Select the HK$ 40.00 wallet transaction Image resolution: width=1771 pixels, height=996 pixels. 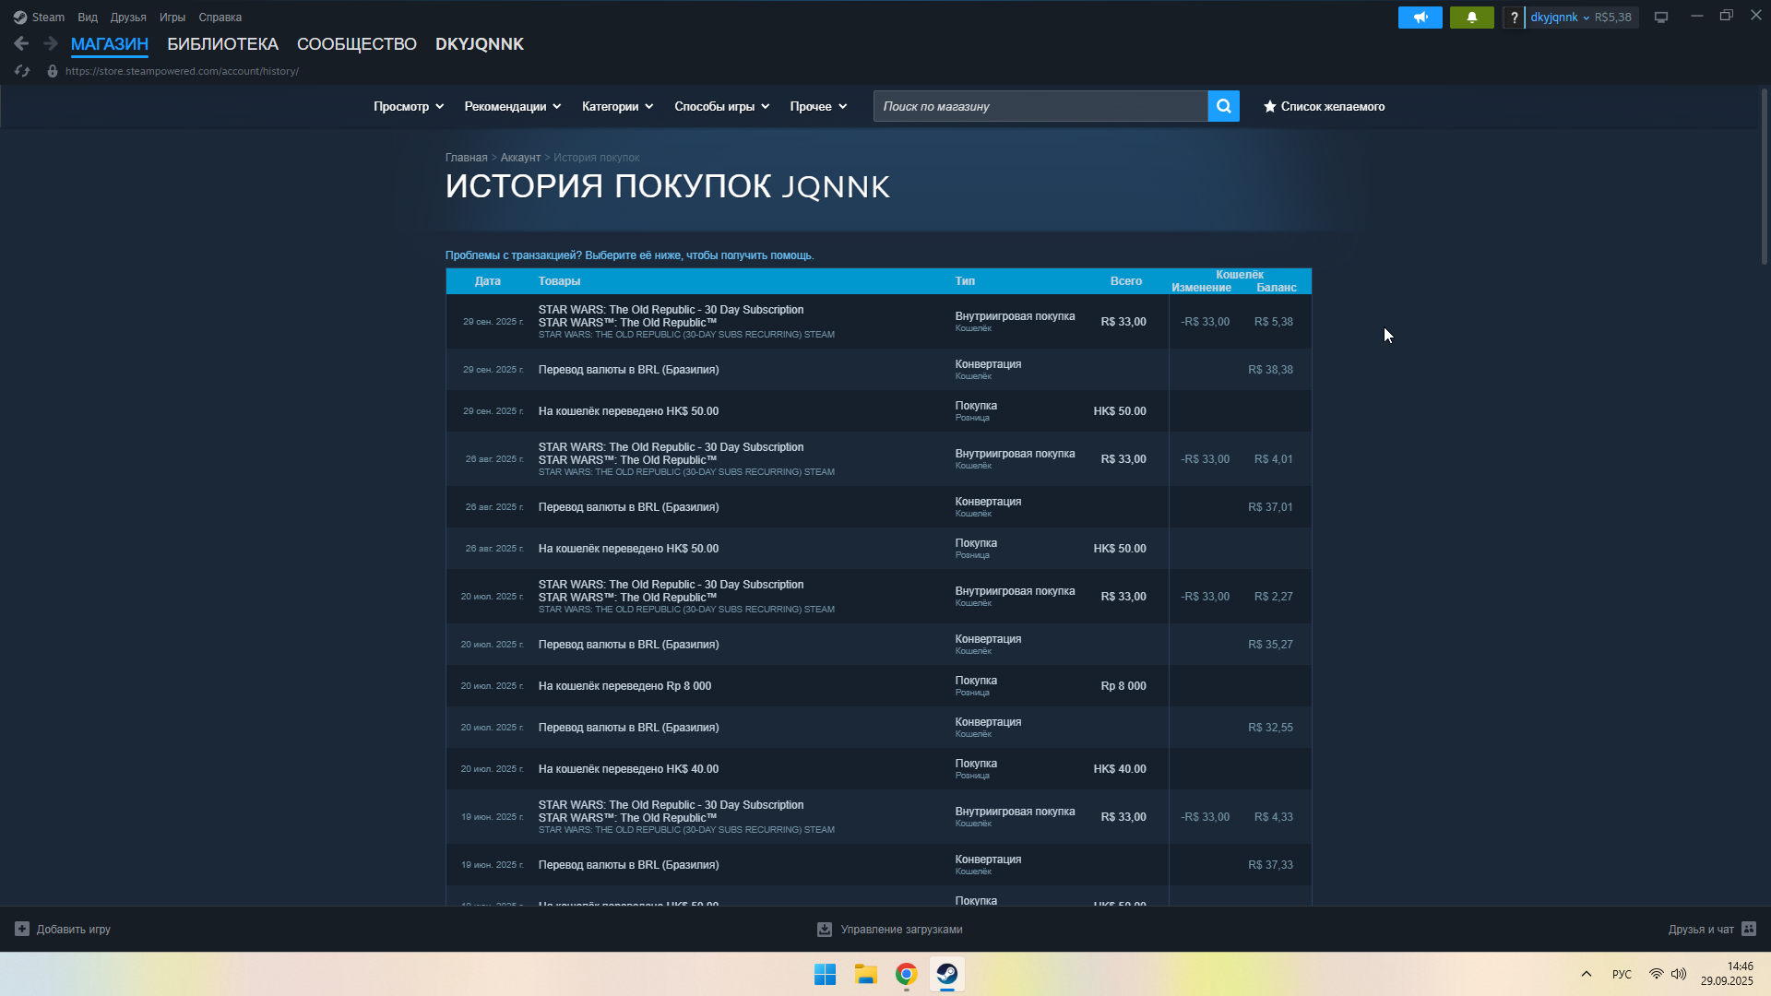coord(878,769)
